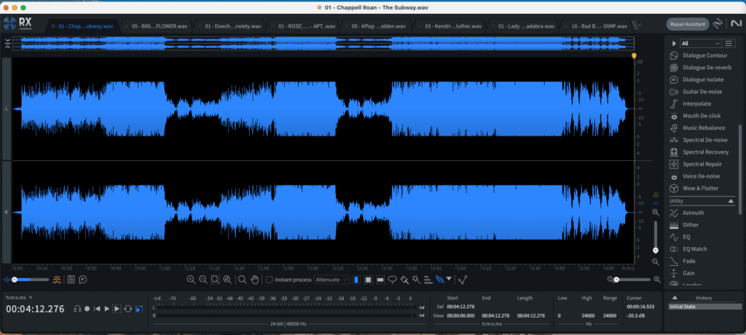The image size is (746, 335).
Task: Show more file tabs chevron
Action: click(x=640, y=25)
